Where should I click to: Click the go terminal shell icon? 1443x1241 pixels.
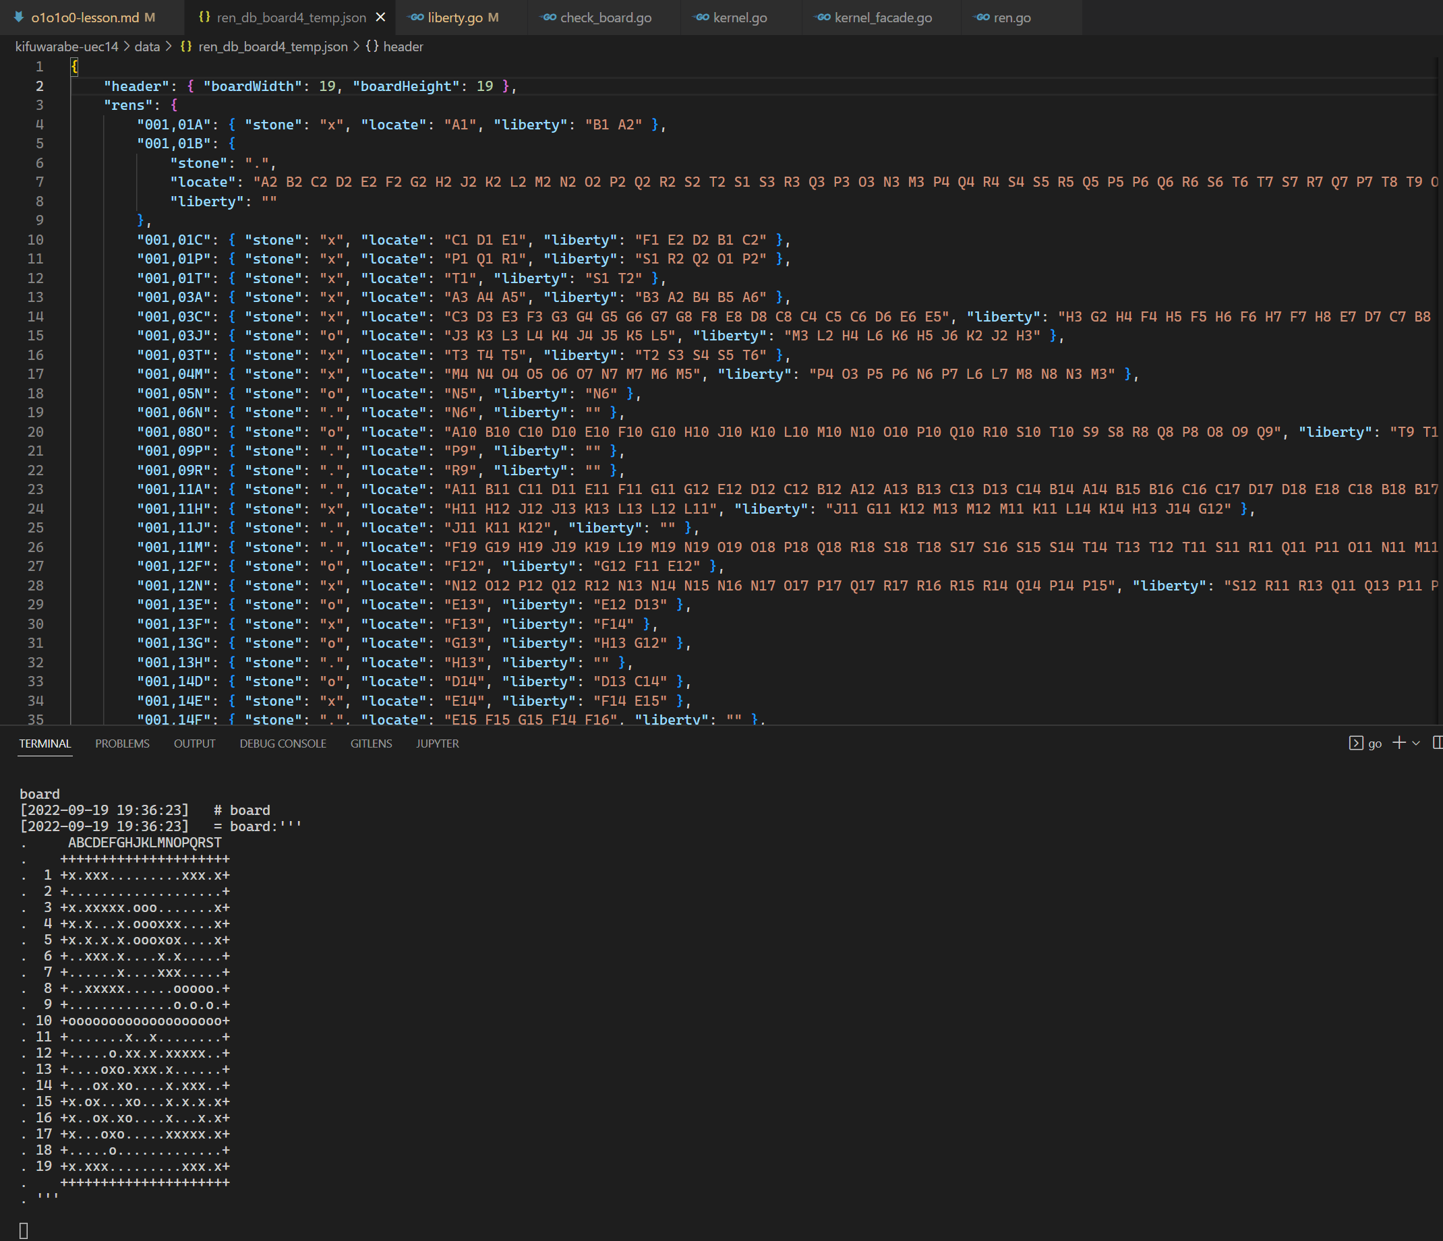pos(1355,743)
